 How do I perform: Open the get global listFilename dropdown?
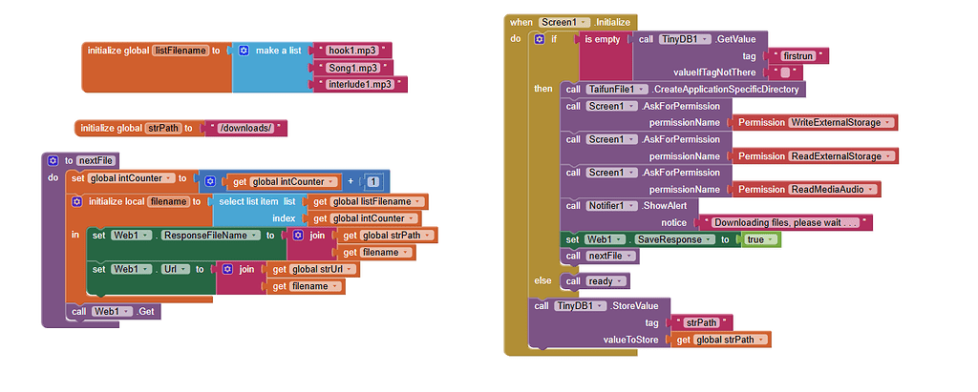tap(418, 201)
